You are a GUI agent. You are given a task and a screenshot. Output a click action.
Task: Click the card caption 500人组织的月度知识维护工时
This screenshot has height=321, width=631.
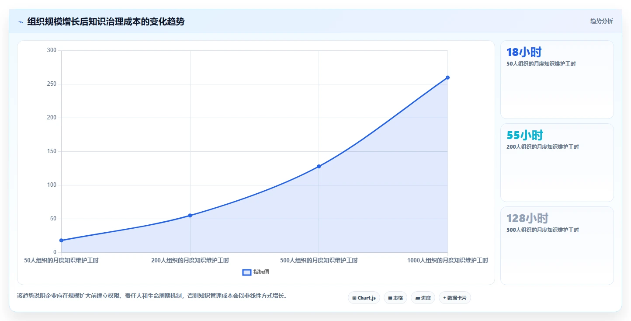542,230
